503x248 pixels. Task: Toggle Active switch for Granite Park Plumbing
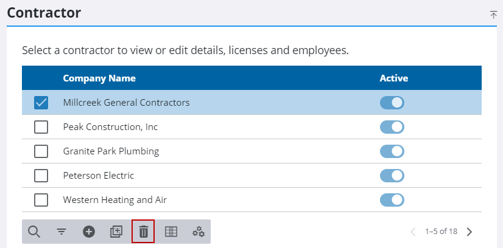(x=392, y=151)
